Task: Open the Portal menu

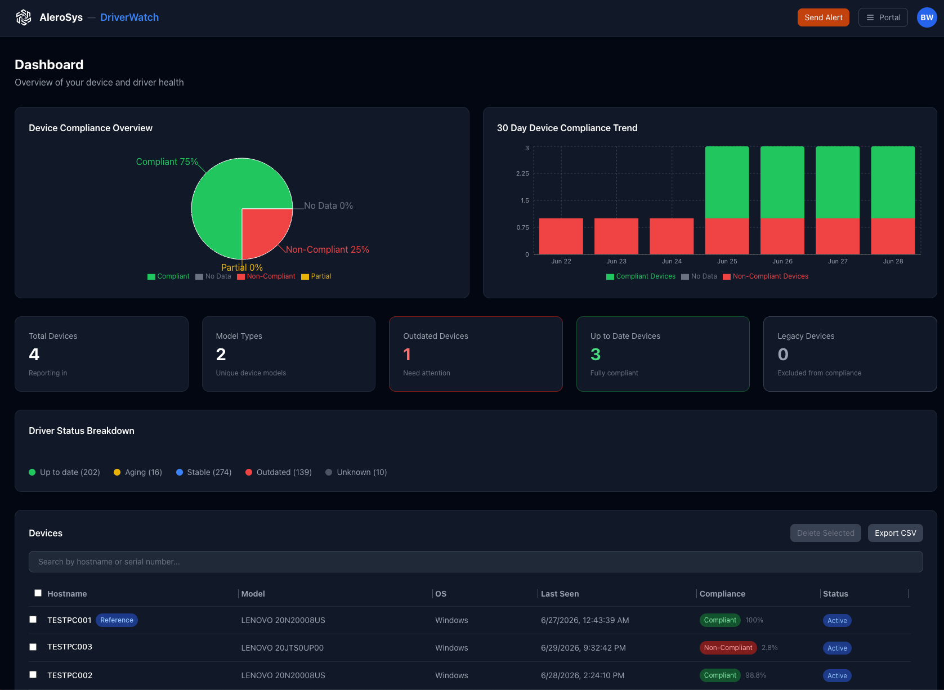Action: (883, 17)
